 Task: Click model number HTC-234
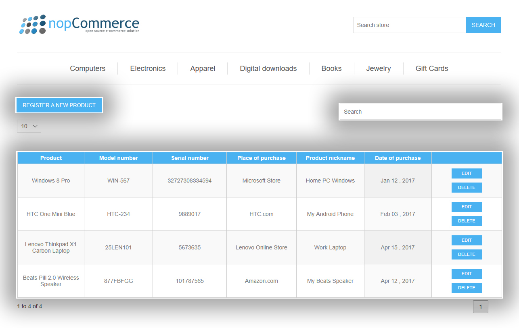[119, 214]
